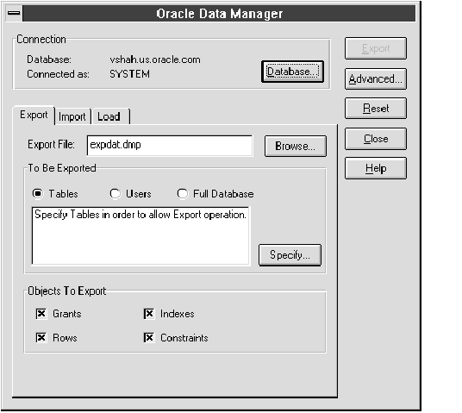Click the SYSTEM connected user text

(x=129, y=74)
